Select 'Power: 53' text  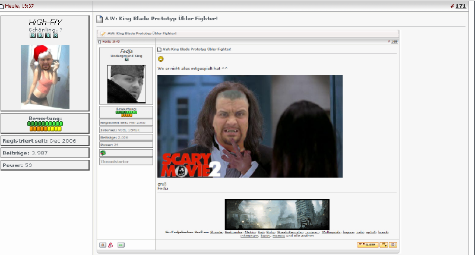tap(17, 165)
